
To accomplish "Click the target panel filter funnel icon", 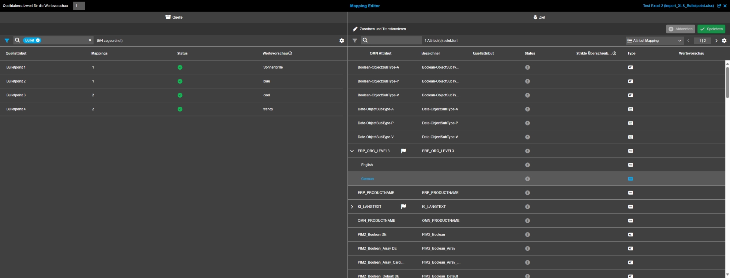I will 355,40.
